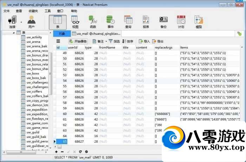Open the 备份 (Backup) tool
This screenshot has width=246, height=162.
click(x=163, y=21)
